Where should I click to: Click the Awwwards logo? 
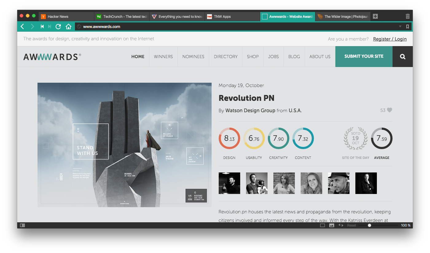tap(52, 57)
